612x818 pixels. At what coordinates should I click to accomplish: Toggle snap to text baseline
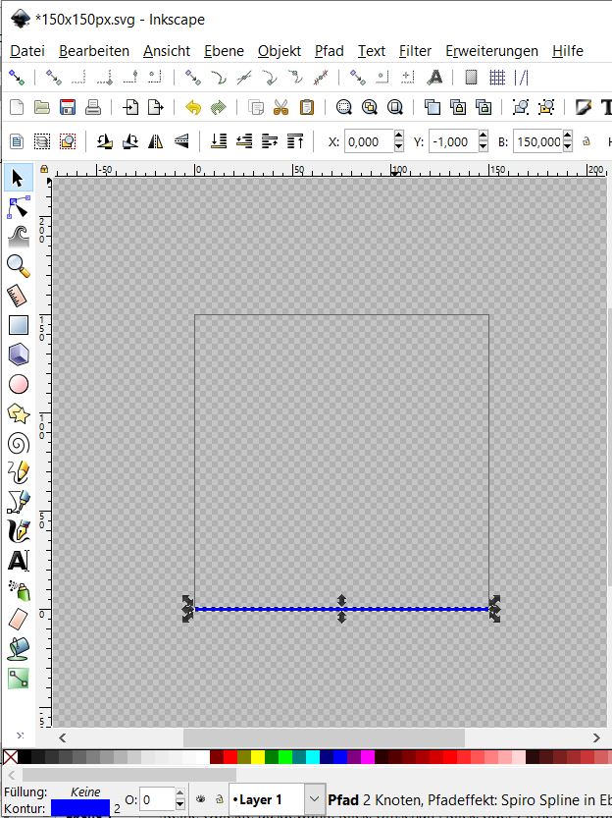tap(434, 78)
